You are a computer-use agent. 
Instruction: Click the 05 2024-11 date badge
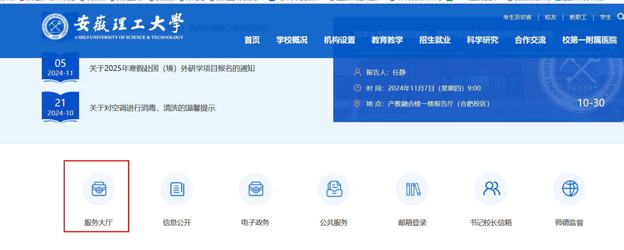[60, 67]
